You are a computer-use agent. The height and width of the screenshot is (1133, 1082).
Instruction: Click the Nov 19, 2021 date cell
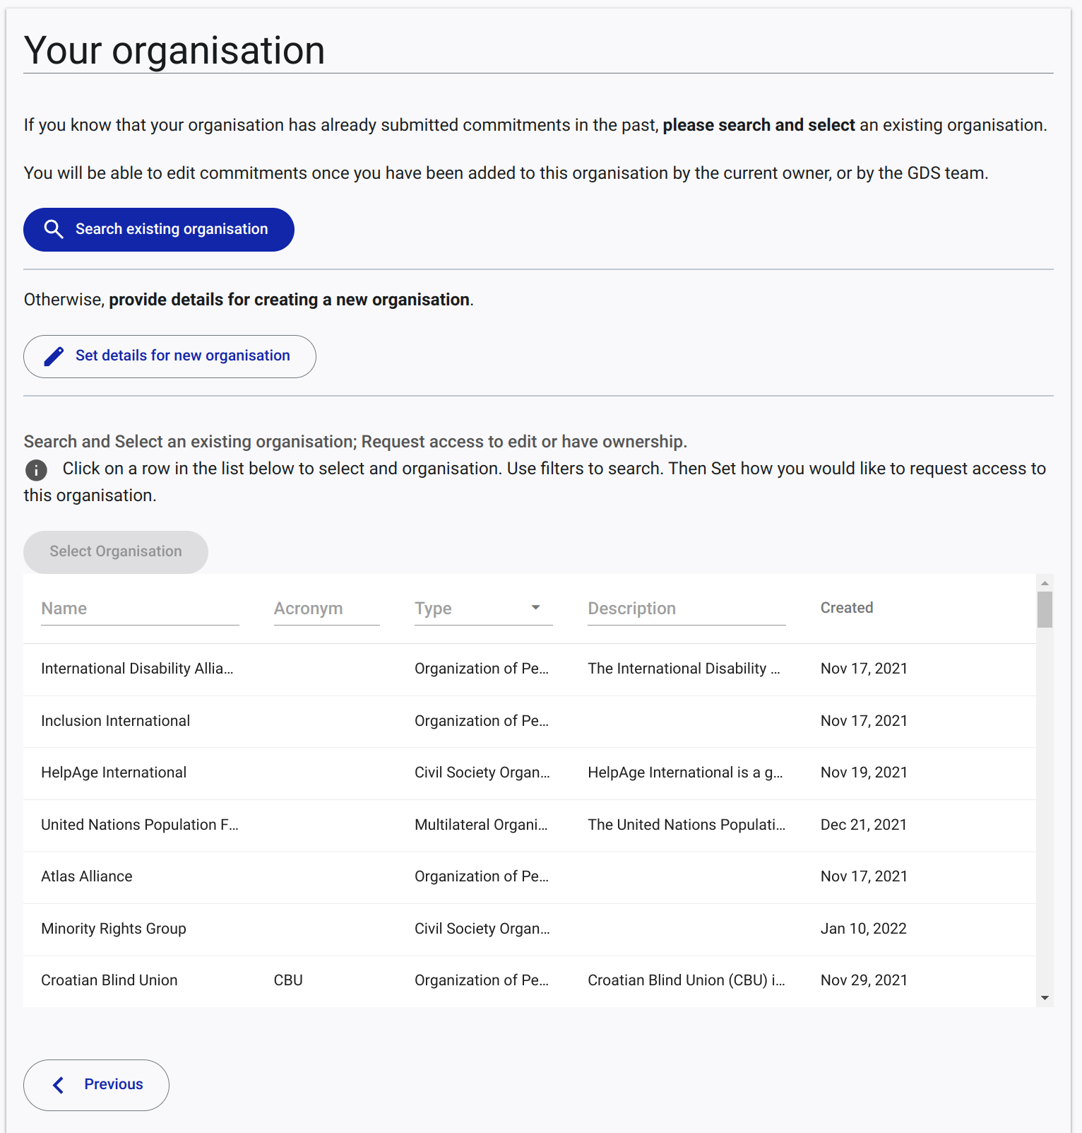tap(864, 773)
